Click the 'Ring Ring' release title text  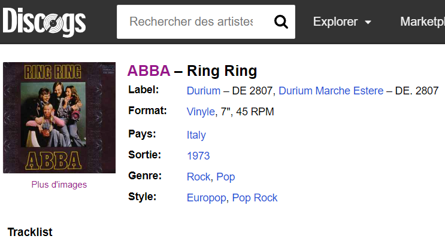click(222, 71)
